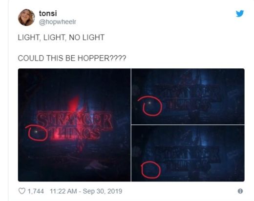Viewport: 254px width, 201px height.
Task: Click the display name tonsi
Action: pos(48,13)
